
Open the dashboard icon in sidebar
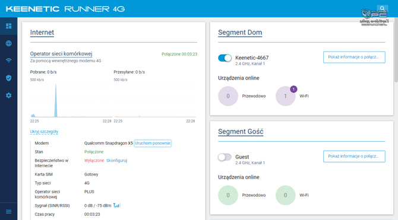pyautogui.click(x=9, y=26)
